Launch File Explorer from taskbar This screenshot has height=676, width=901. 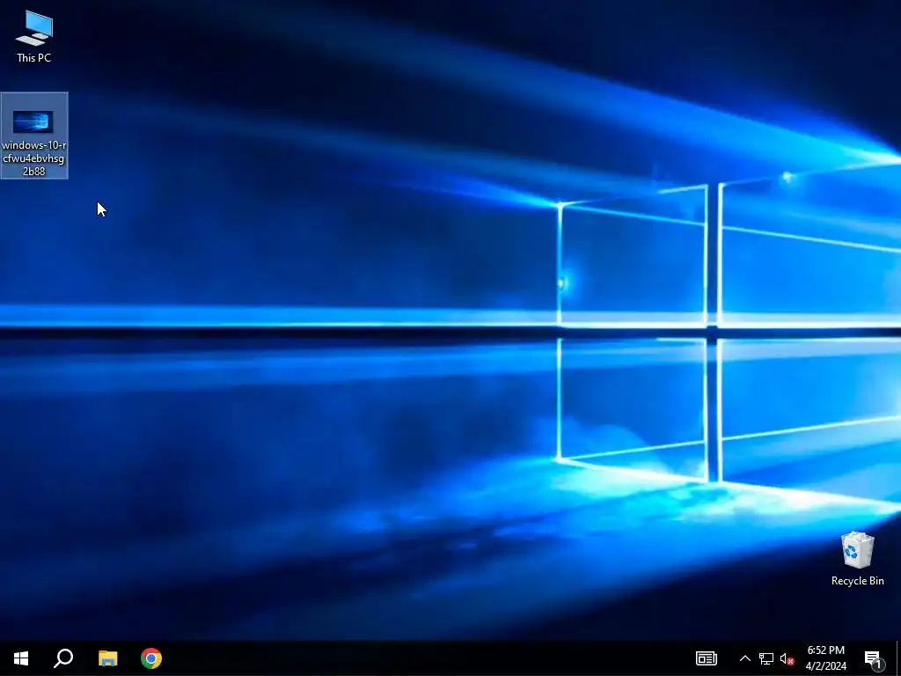tap(107, 658)
